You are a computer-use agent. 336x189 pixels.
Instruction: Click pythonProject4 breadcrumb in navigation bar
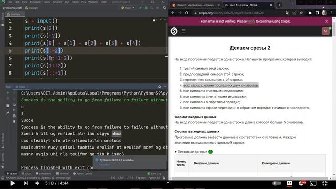click(12, 8)
